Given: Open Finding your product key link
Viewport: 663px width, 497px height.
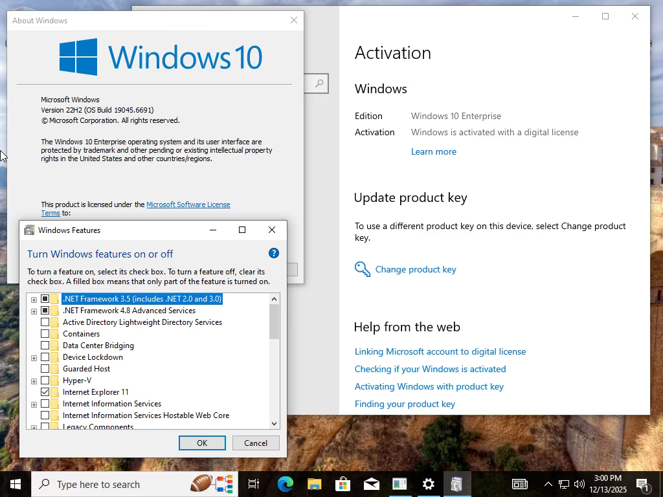Looking at the screenshot, I should 405,404.
